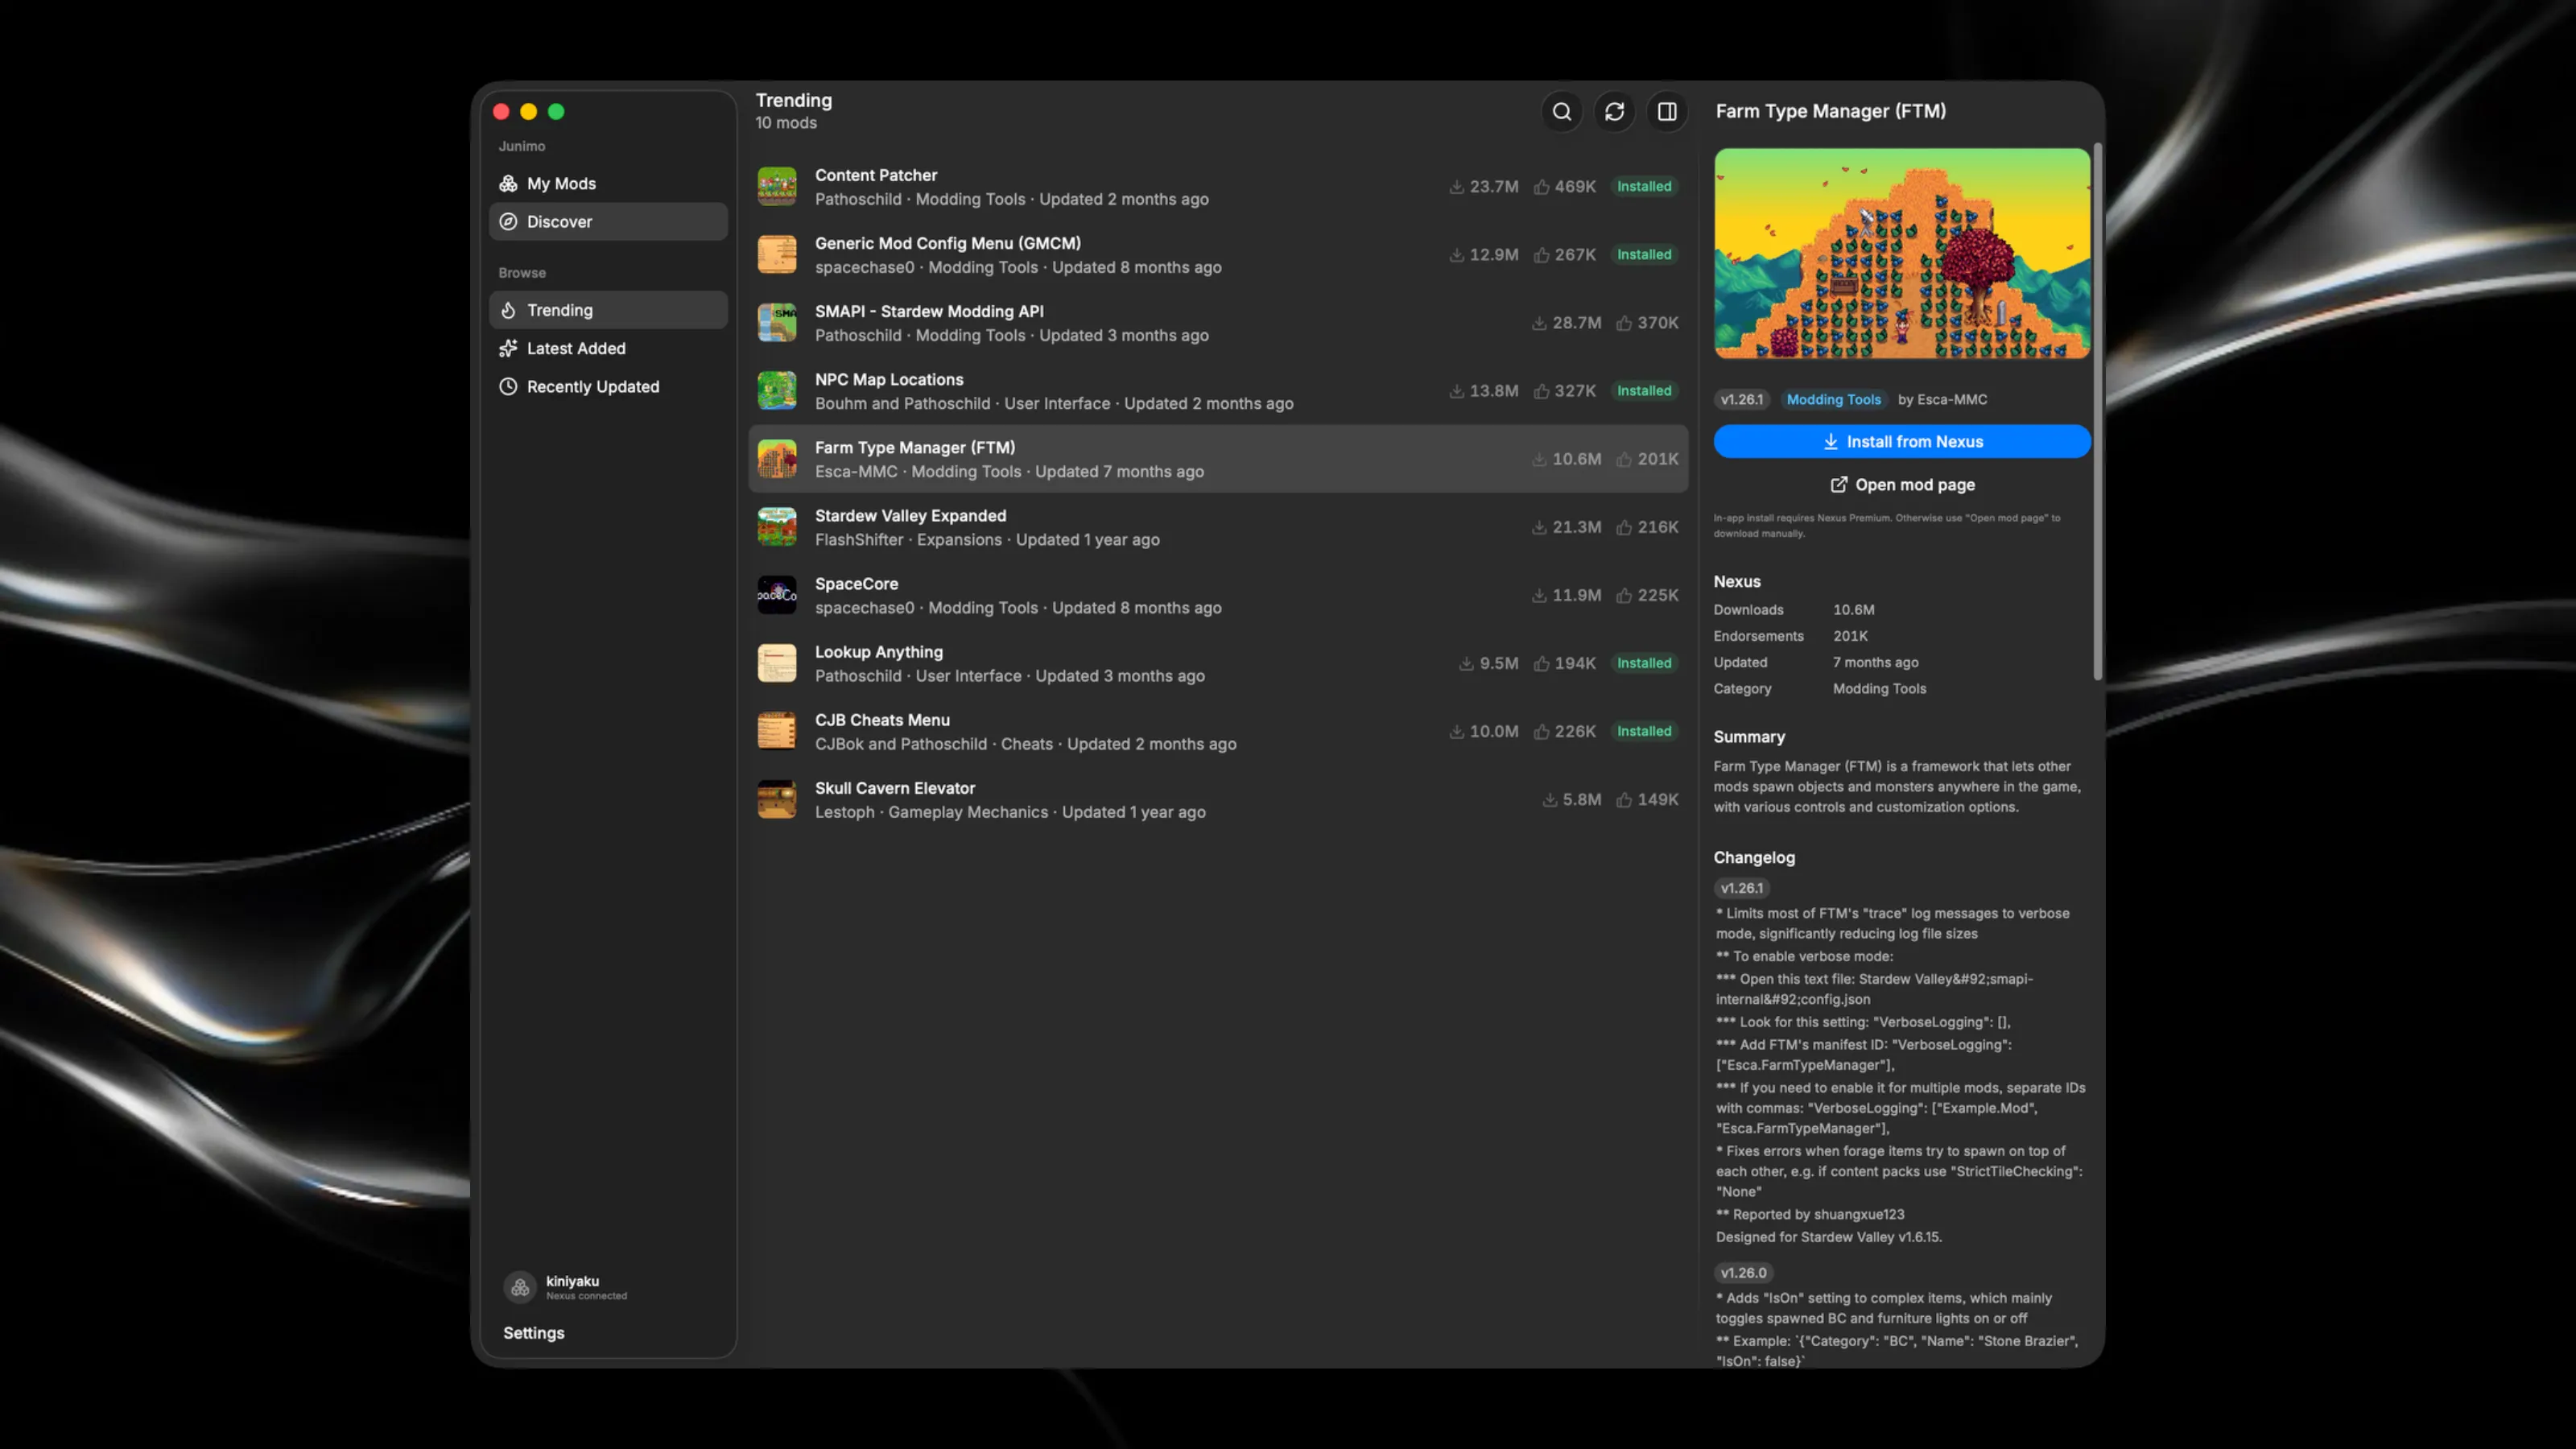Open My Mods in the sidebar
Screen dimensions: 2576x1449
point(608,184)
